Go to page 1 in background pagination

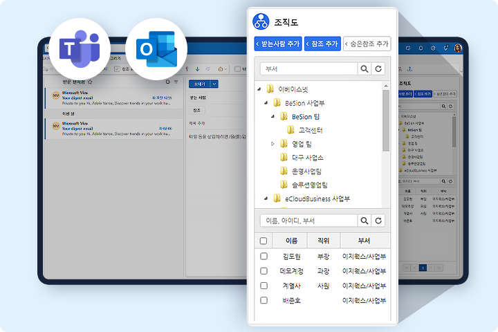coord(423,268)
